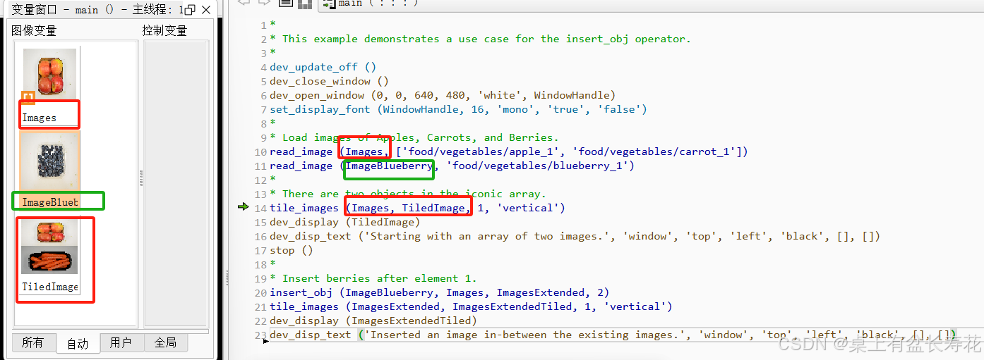Viewport: 984px width, 360px height.
Task: Go back with the left arrow icon
Action: click(x=245, y=3)
